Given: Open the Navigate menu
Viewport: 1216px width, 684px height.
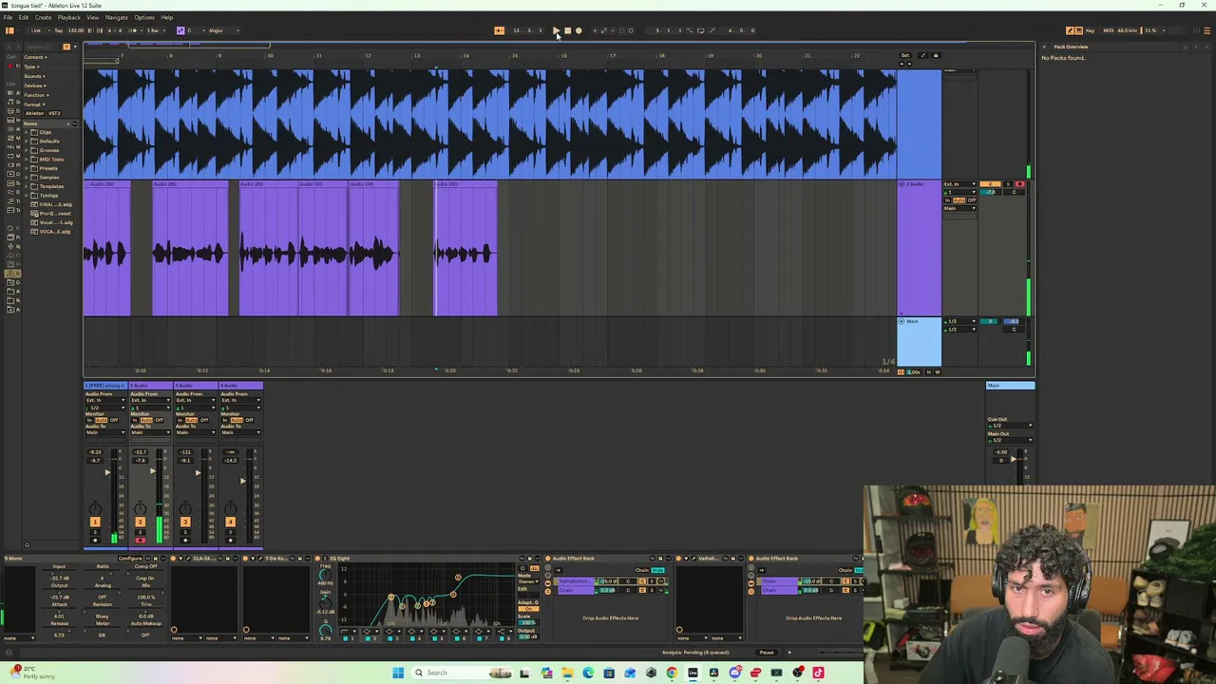Looking at the screenshot, I should [x=117, y=17].
